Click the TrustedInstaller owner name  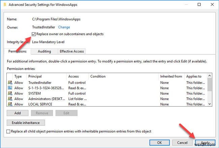(x=43, y=27)
